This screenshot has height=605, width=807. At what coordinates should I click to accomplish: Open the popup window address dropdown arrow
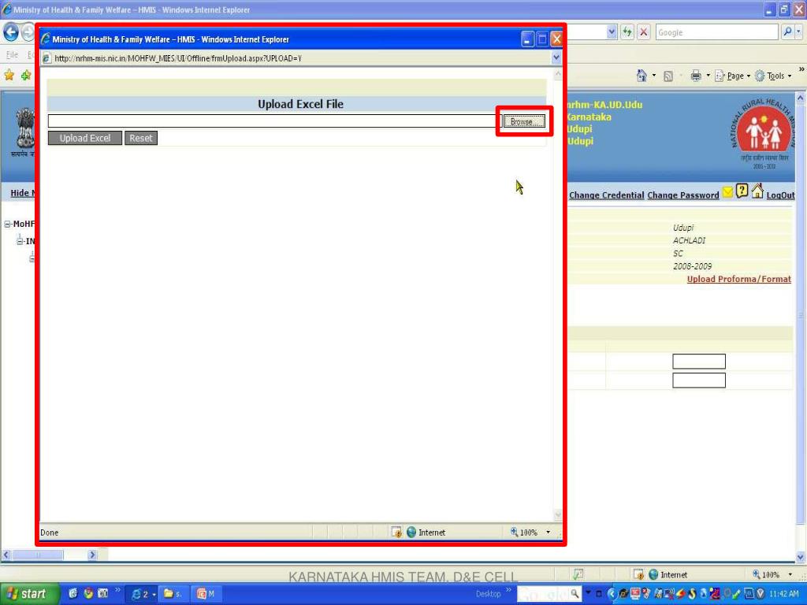[x=556, y=58]
